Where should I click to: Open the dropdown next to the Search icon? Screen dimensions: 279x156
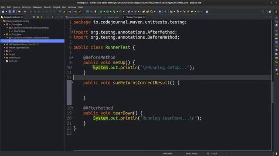[155, 12]
